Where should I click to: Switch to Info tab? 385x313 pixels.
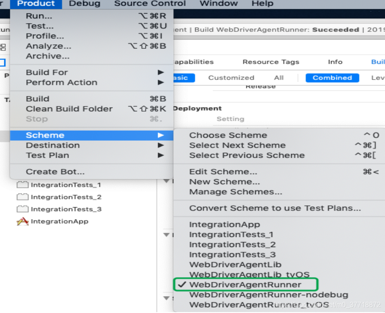(335, 62)
